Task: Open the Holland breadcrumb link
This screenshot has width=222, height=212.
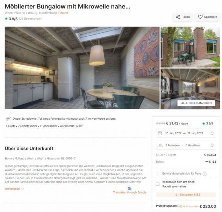Action: [x=20, y=158]
